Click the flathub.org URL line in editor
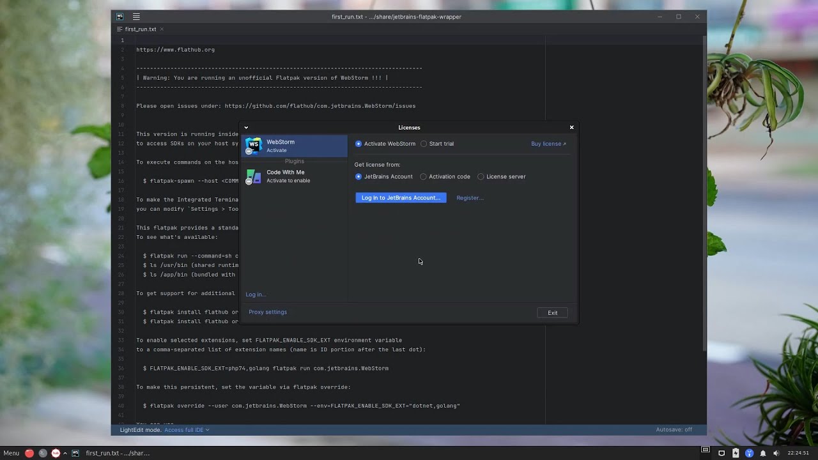The height and width of the screenshot is (460, 818). point(175,50)
